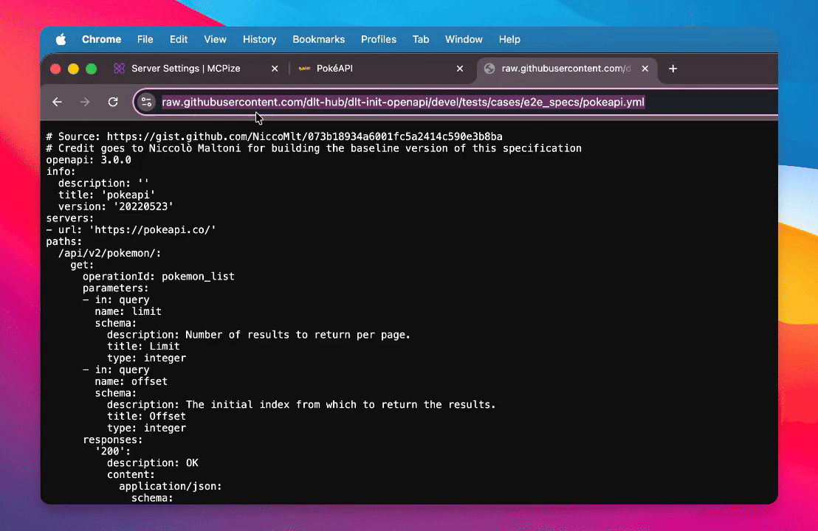Click the Help menu item
The image size is (818, 531).
point(509,40)
